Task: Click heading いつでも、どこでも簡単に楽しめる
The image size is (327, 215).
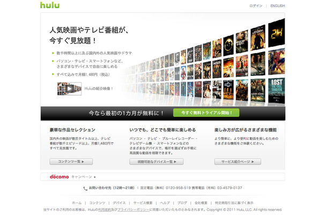Action: point(162,130)
